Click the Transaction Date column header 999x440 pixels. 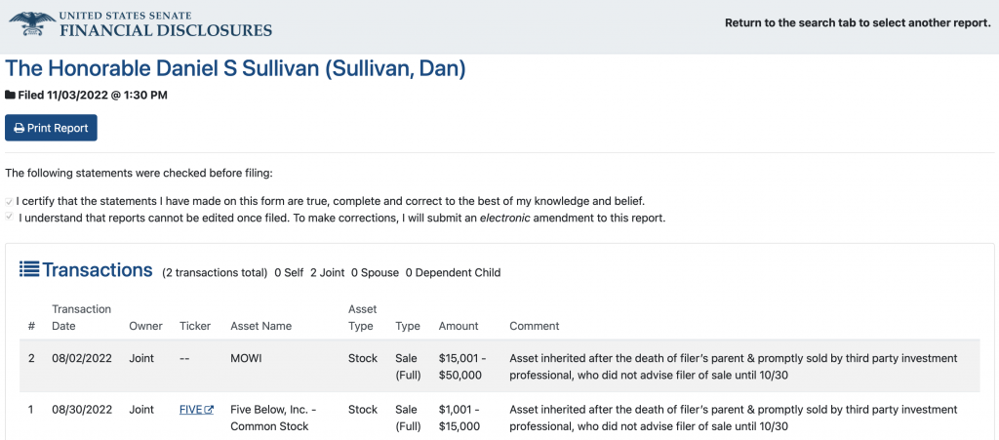coord(82,317)
